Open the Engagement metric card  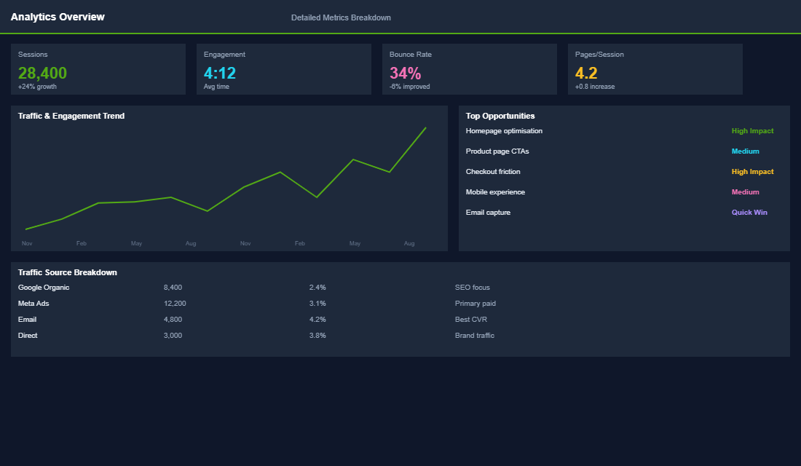(x=283, y=69)
